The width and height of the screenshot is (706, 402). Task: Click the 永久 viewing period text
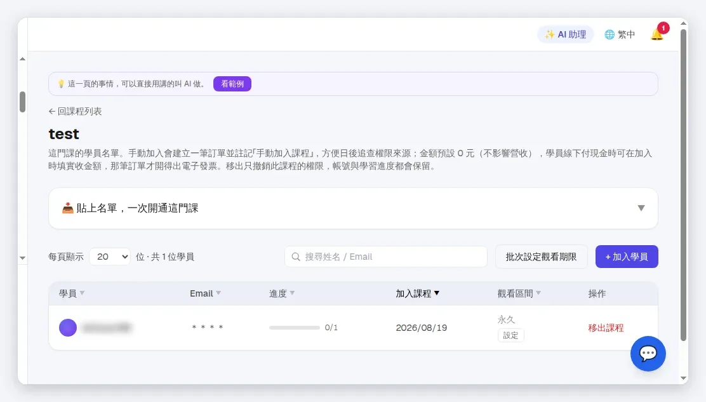click(506, 319)
